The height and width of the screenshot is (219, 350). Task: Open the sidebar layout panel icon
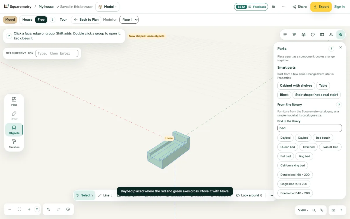pyautogui.click(x=322, y=34)
